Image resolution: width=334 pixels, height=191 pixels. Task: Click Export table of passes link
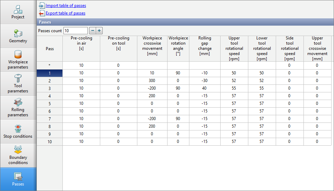pyautogui.click(x=65, y=13)
